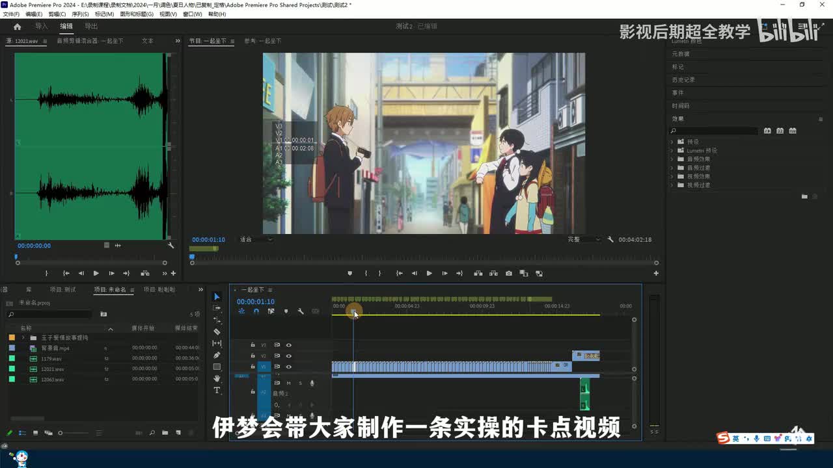
Task: Show overflow tabs in Source panel
Action: [178, 41]
